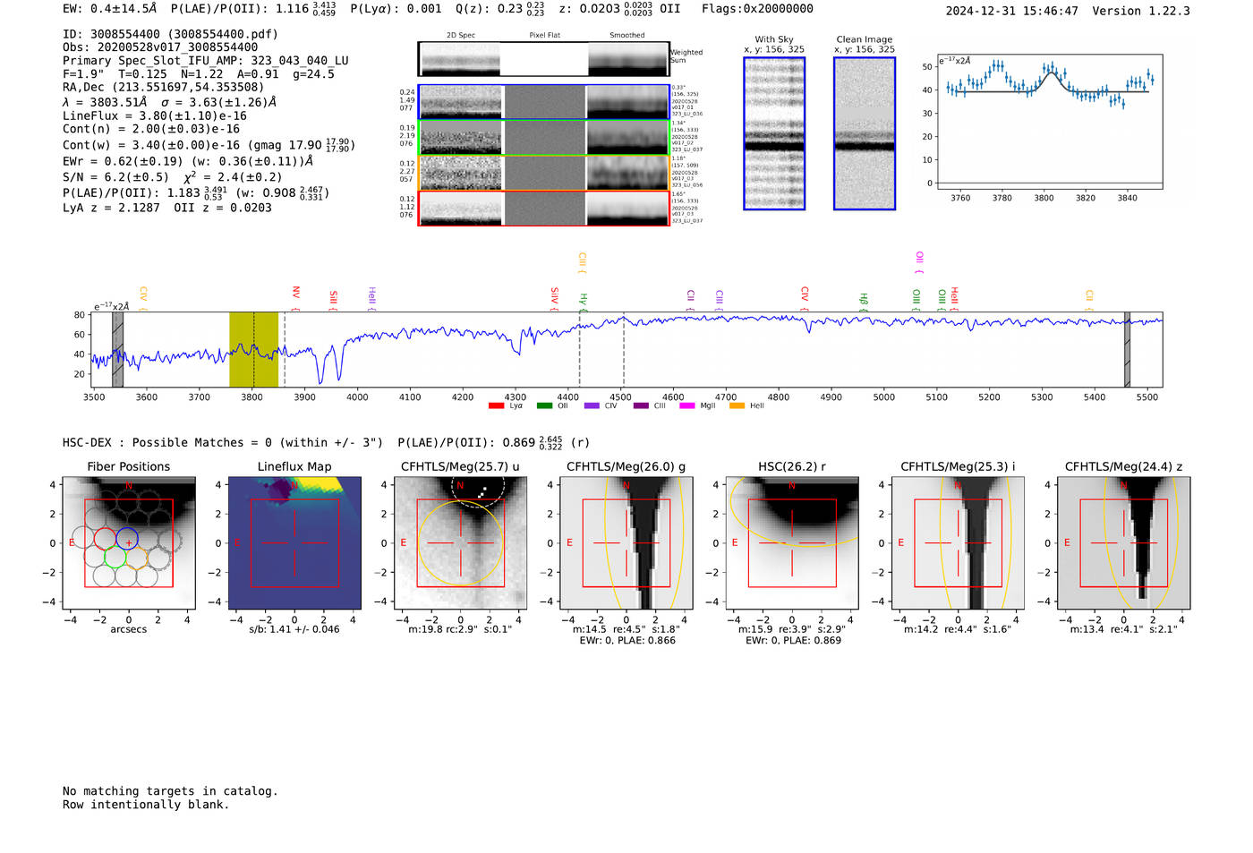
Task: Select the CIII legend color swatch
Action: pos(641,406)
